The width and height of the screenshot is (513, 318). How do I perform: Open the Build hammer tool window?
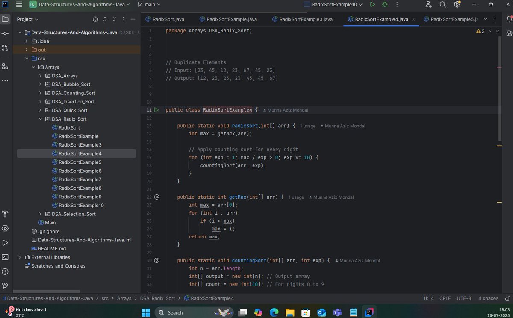pos(5,214)
